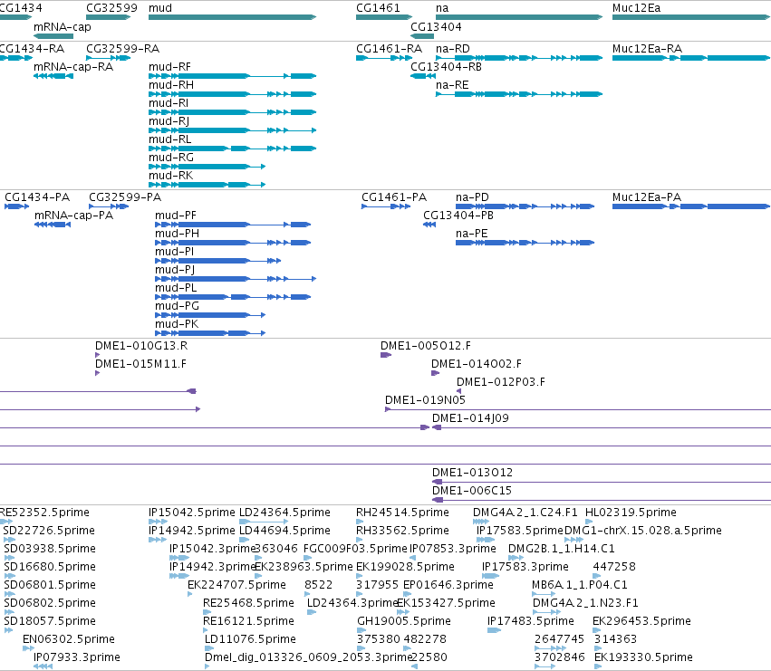
Task: Select transcript na-RE
Action: click(519, 94)
